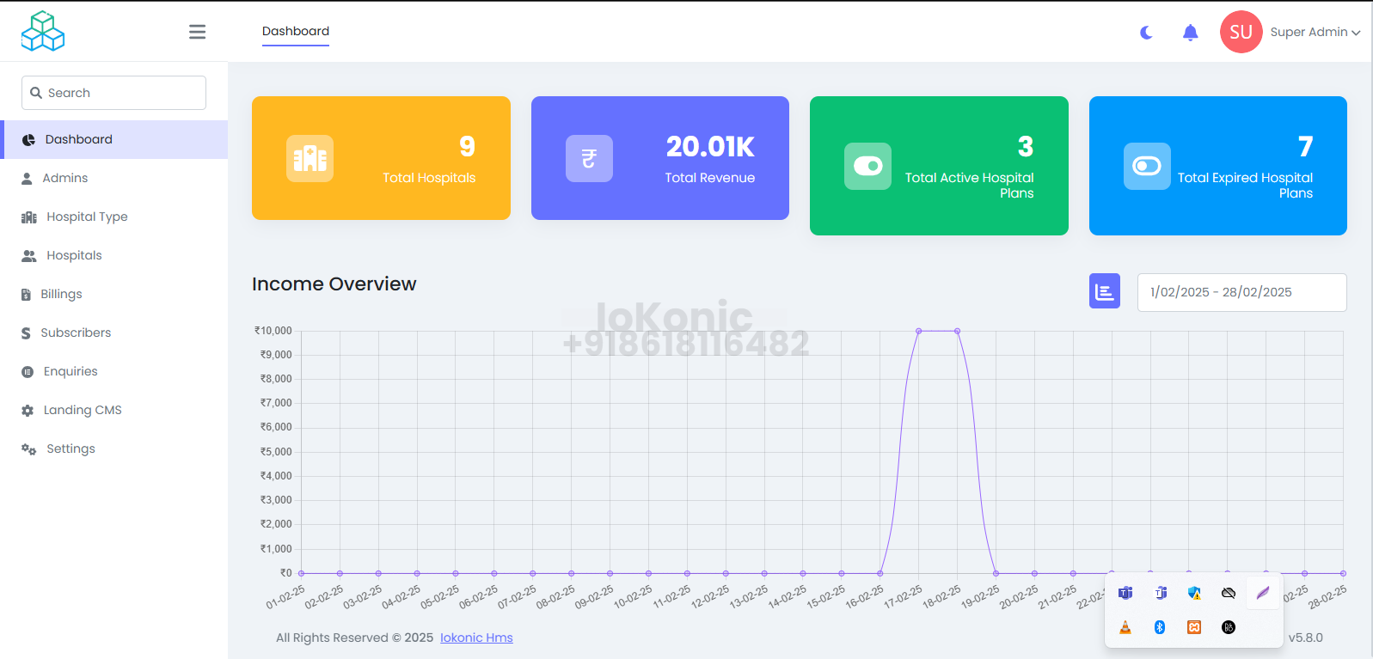Click the Hospitals people icon in sidebar
Screen dimensions: 1373x659
click(x=29, y=256)
